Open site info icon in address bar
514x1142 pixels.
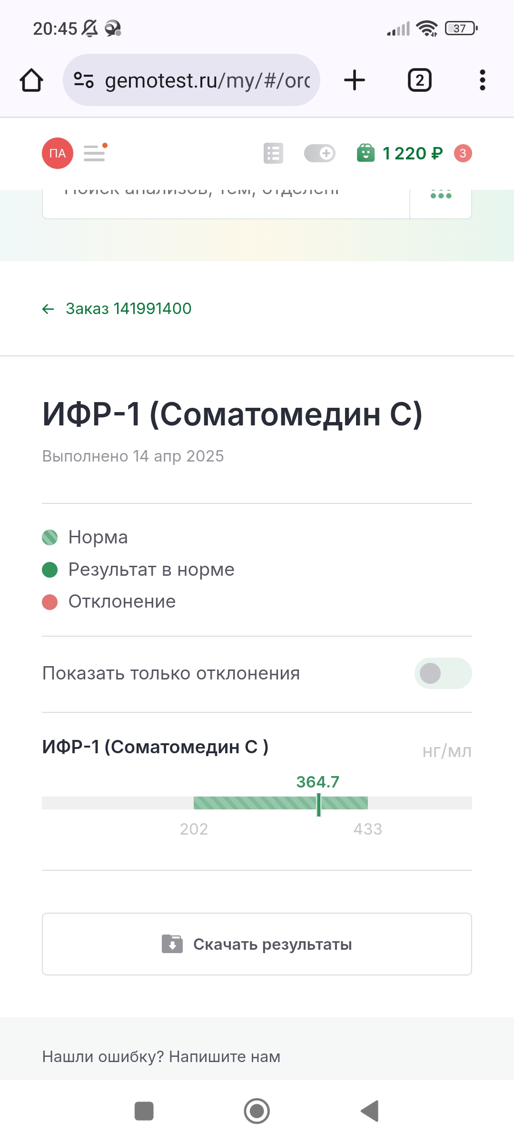[84, 80]
